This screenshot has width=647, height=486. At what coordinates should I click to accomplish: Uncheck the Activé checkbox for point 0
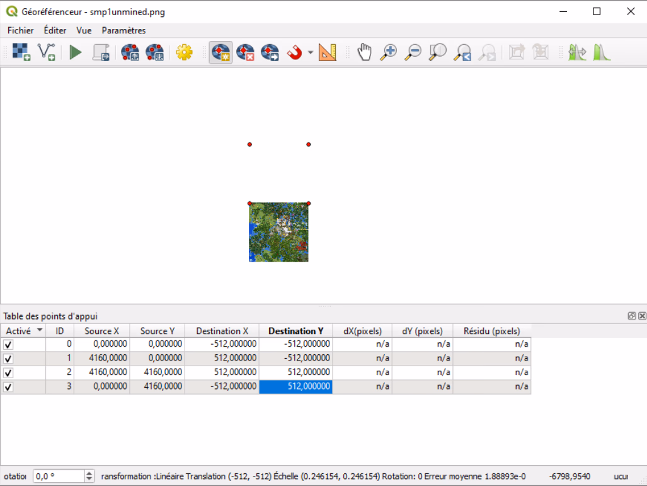coord(8,345)
